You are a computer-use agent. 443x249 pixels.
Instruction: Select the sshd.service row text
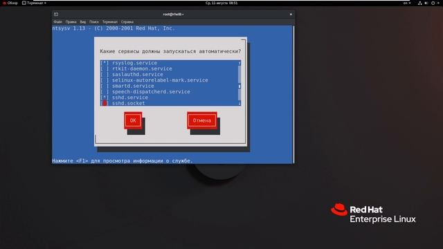(130, 98)
